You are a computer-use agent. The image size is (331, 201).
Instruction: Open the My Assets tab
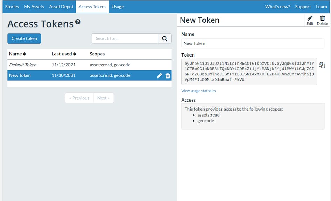pyautogui.click(x=34, y=6)
